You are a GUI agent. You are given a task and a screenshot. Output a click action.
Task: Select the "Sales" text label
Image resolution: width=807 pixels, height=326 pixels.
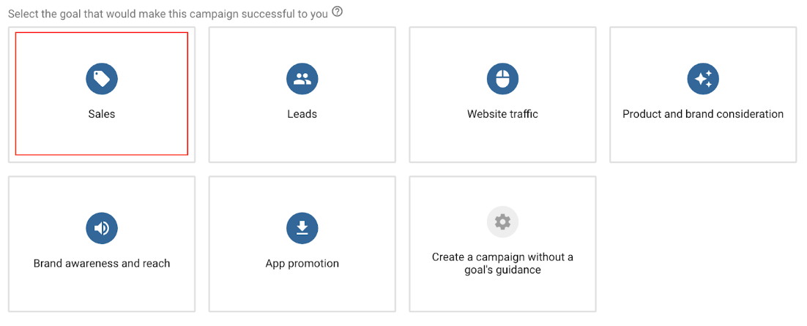pos(101,114)
